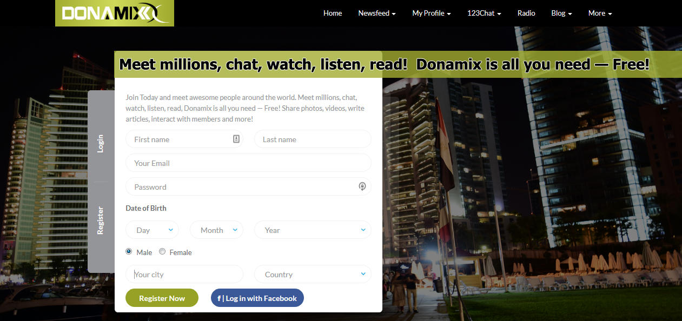Expand the More menu

[600, 13]
